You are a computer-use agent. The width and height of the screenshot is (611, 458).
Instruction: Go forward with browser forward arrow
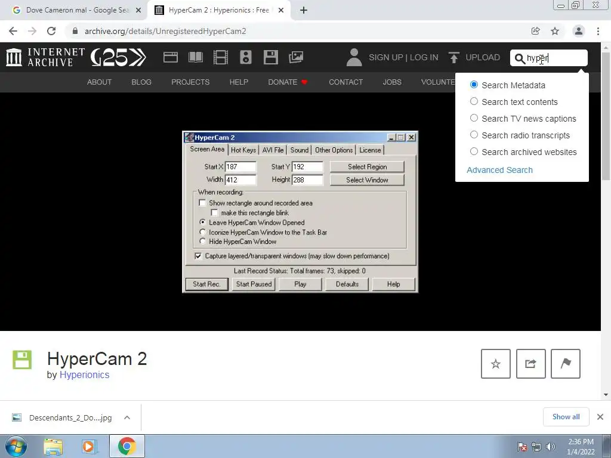click(x=32, y=31)
